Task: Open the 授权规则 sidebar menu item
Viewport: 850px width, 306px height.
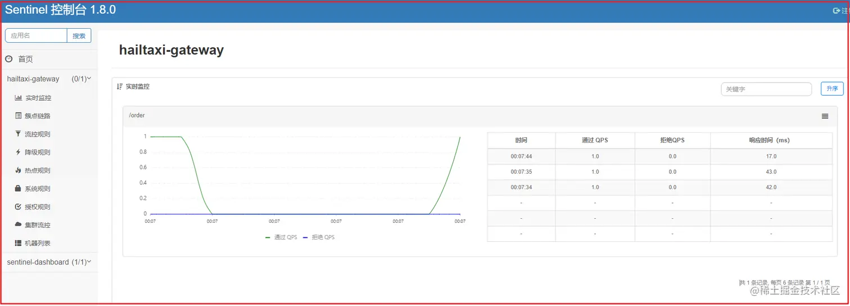Action: 33,206
